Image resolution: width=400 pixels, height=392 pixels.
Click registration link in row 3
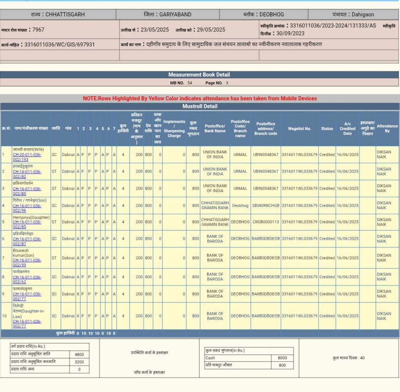coord(27,191)
